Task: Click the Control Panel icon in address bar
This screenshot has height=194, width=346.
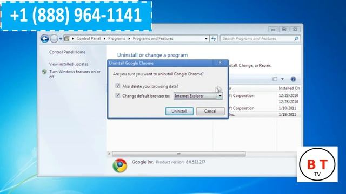Action: point(67,38)
